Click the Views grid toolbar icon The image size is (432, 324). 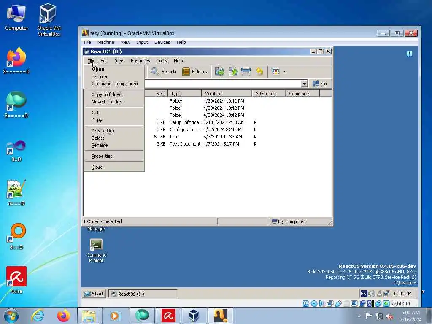coord(276,72)
